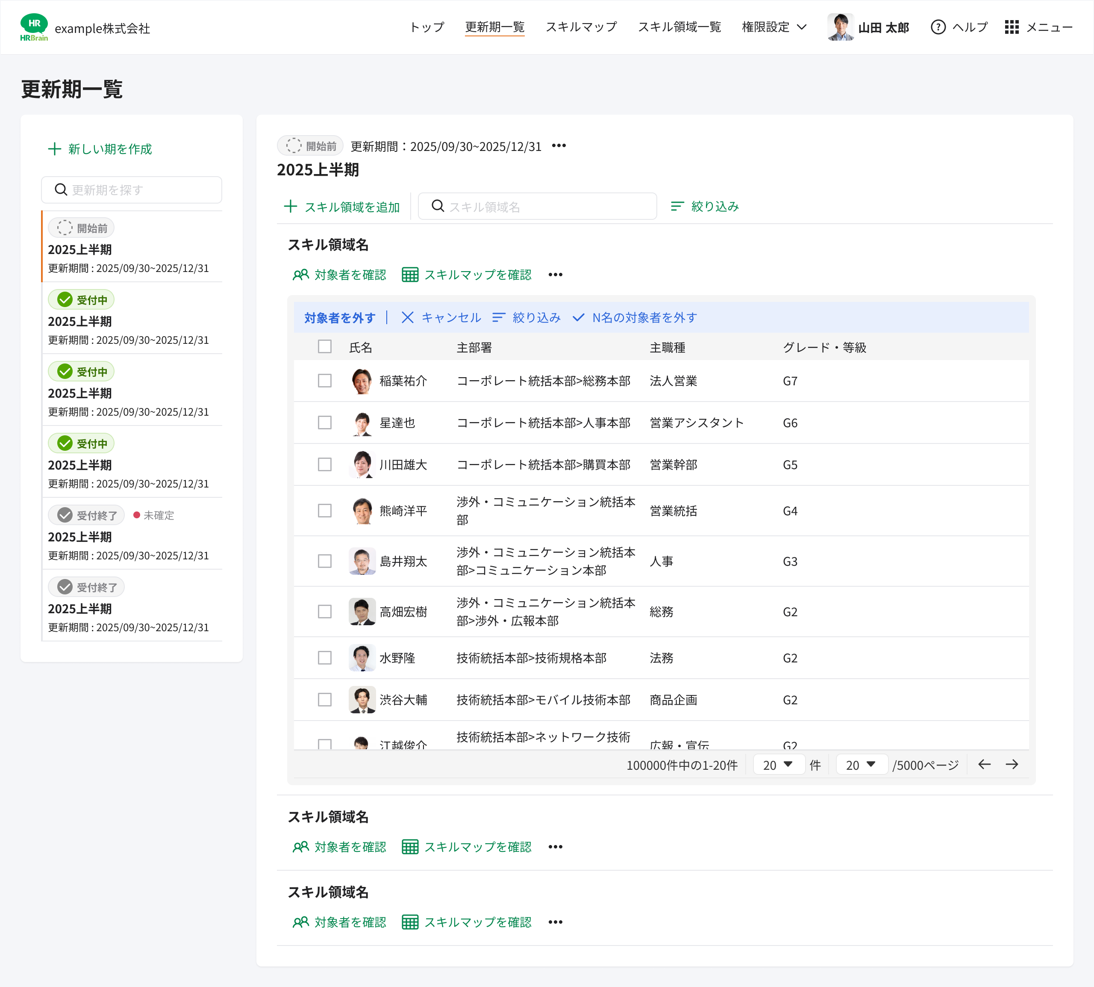Go to next page arrow
This screenshot has height=987, width=1094.
(x=1012, y=765)
